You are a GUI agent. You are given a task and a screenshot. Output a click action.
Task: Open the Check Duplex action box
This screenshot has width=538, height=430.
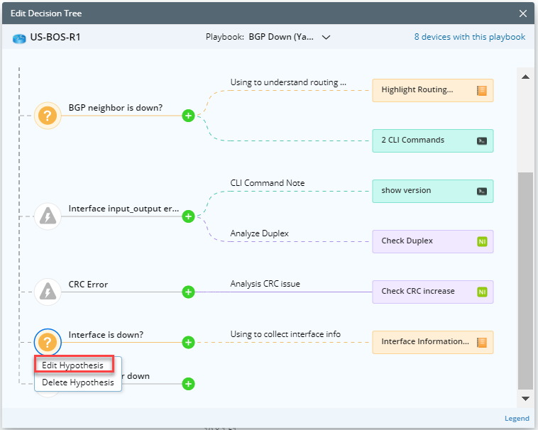[x=433, y=241]
